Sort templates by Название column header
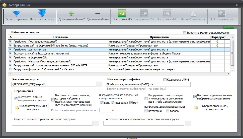The image size is (243, 139). 61,37
